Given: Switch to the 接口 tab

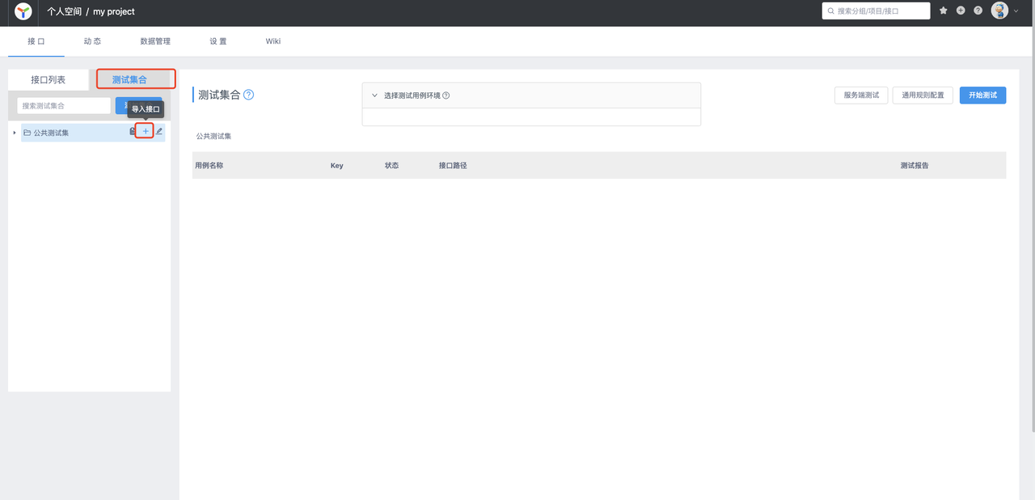Looking at the screenshot, I should click(36, 41).
